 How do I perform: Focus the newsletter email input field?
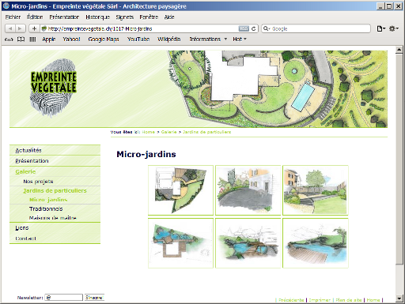pos(64,298)
